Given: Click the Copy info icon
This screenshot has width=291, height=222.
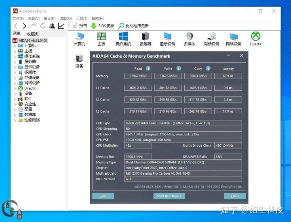Looking at the screenshot, I should [208, 68].
